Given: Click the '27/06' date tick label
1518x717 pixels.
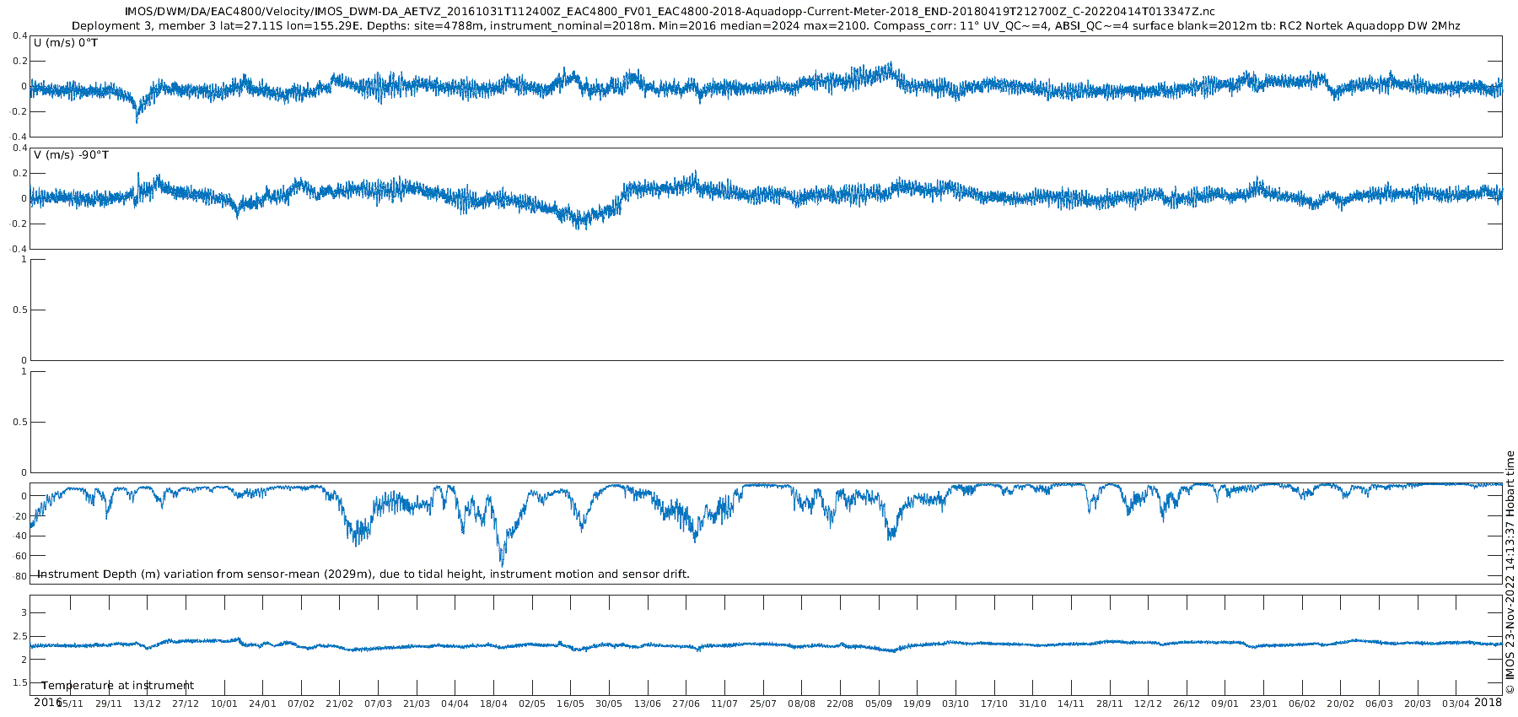Looking at the screenshot, I should [x=686, y=704].
